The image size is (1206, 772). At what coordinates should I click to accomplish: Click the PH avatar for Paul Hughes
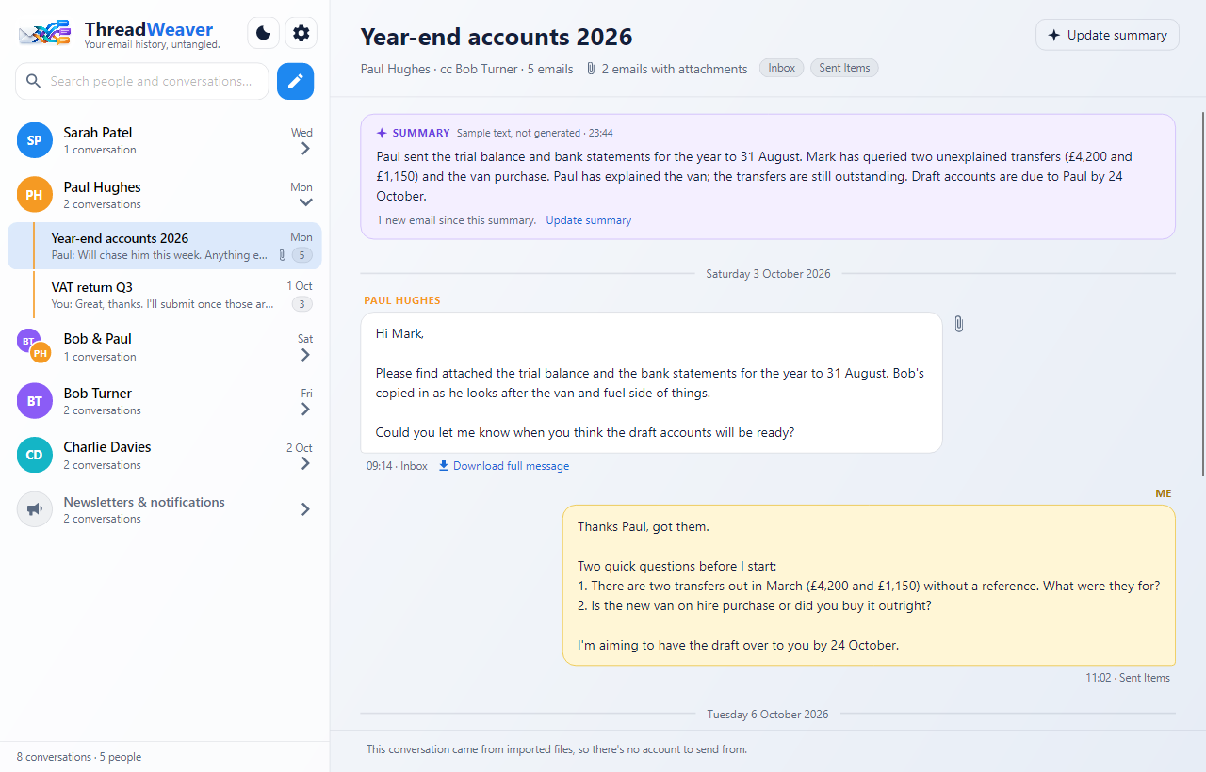click(x=35, y=195)
